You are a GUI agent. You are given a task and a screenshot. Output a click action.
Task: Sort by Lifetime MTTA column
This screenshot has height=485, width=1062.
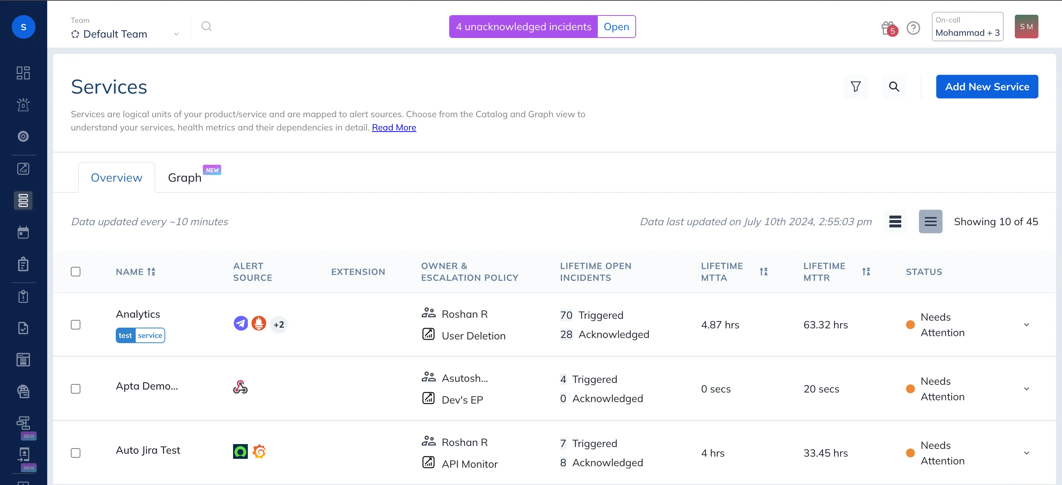(764, 272)
